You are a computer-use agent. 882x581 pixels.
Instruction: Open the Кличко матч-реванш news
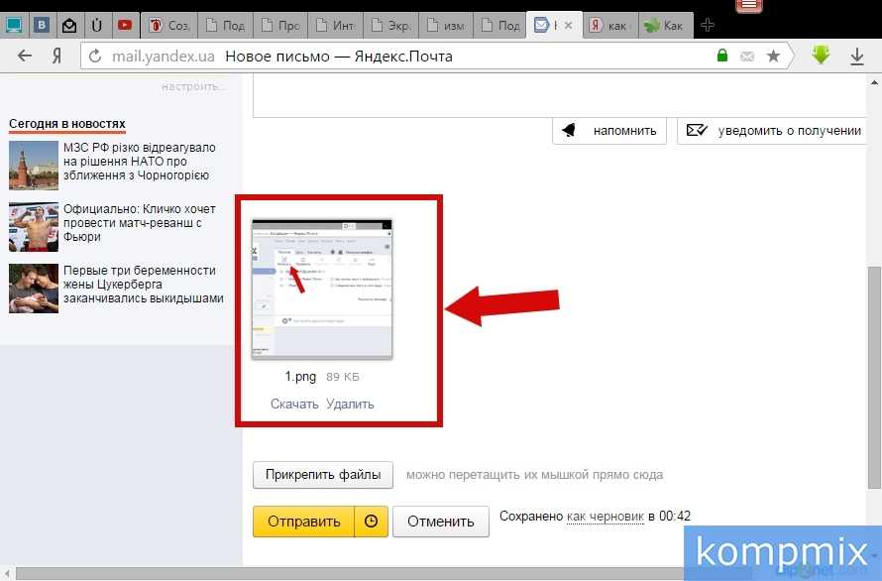pyautogui.click(x=139, y=223)
